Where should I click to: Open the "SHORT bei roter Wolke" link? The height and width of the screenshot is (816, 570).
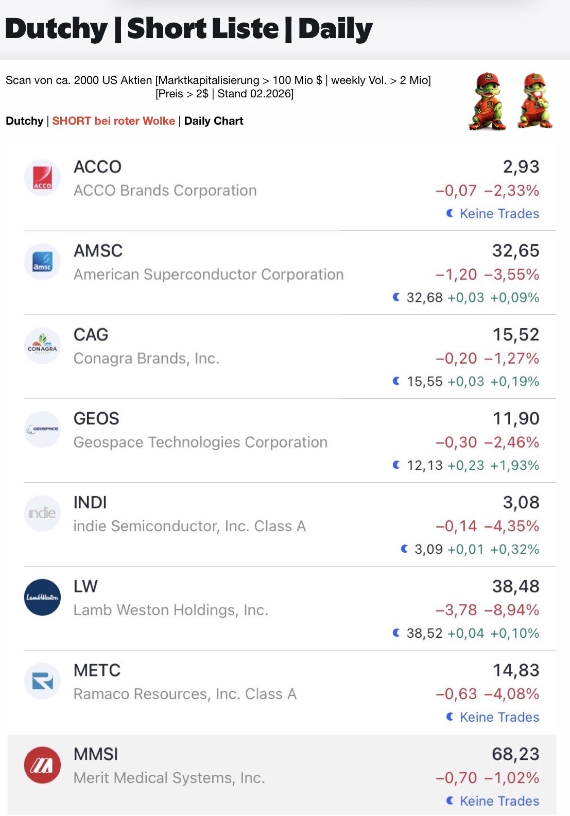point(113,121)
